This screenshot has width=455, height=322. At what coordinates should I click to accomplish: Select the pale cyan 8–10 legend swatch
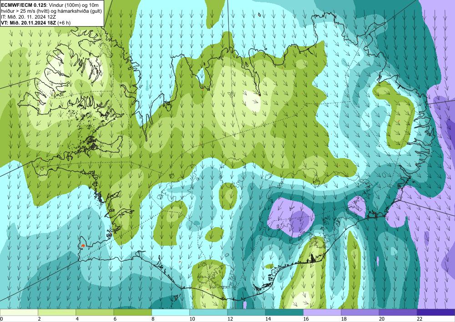point(171,312)
